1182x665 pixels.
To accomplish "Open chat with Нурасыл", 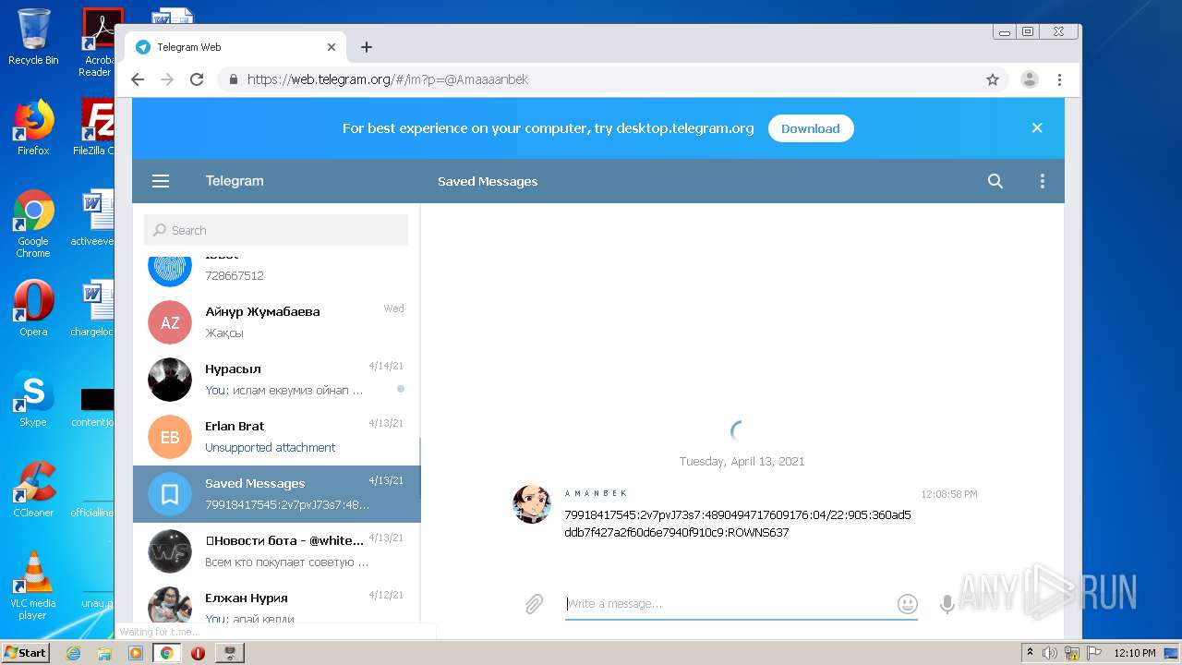I will [276, 379].
